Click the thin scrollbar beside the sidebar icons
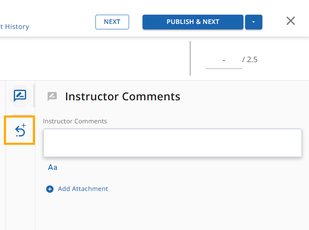Image resolution: width=309 pixels, height=230 pixels. (34, 96)
